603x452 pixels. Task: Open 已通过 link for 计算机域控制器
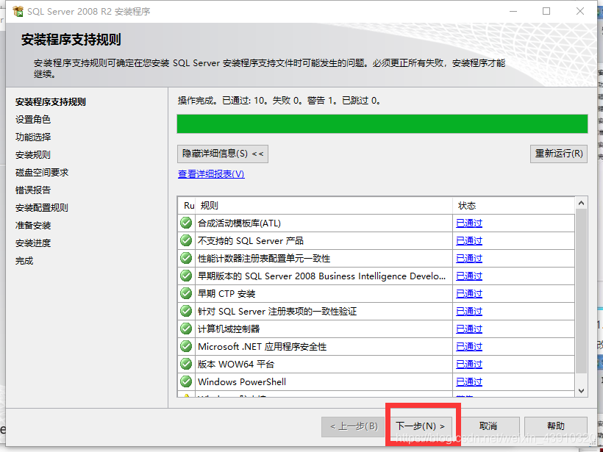pyautogui.click(x=468, y=329)
